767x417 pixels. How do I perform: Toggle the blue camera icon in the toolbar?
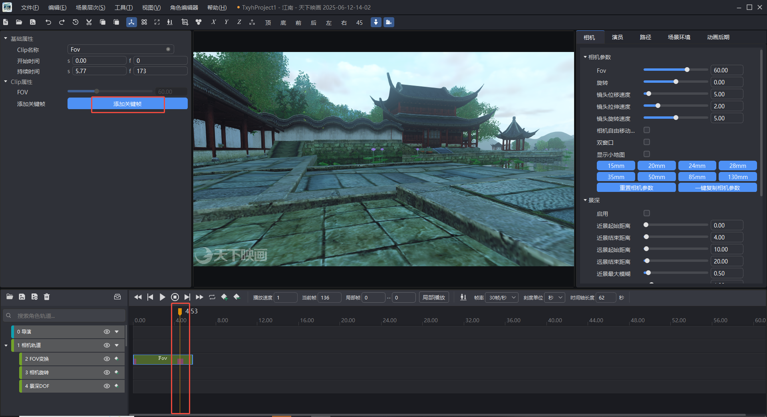(389, 22)
